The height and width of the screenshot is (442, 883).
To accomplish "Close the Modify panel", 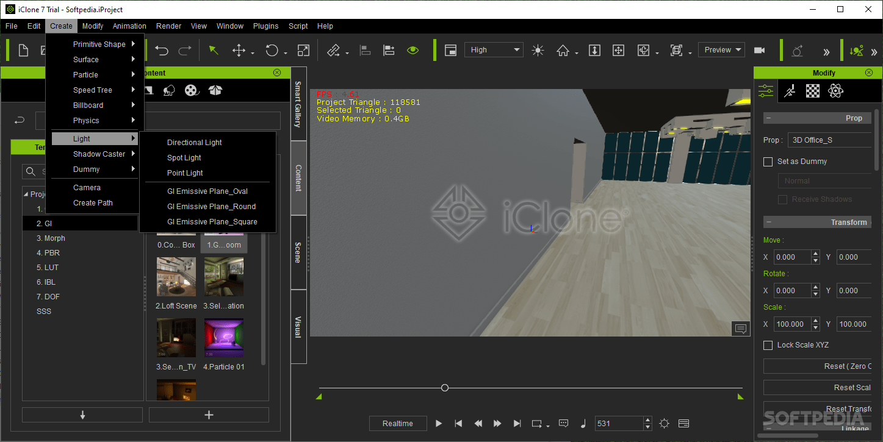I will point(869,73).
